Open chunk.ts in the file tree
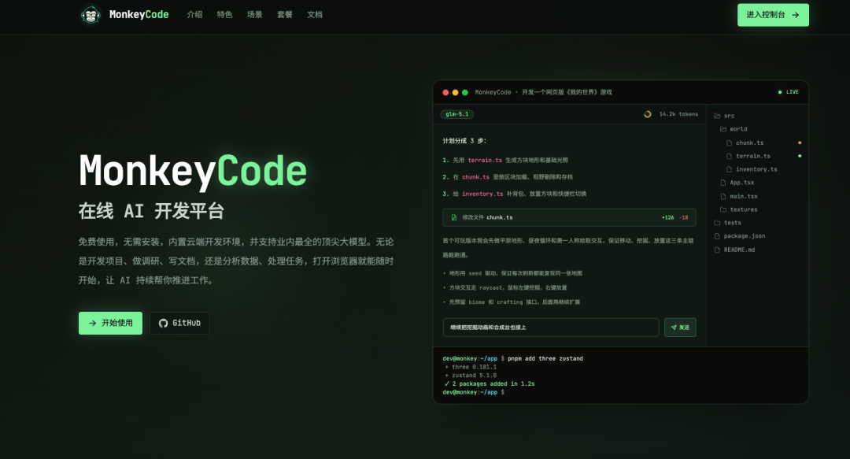Viewport: 850px width, 459px height. click(x=745, y=143)
